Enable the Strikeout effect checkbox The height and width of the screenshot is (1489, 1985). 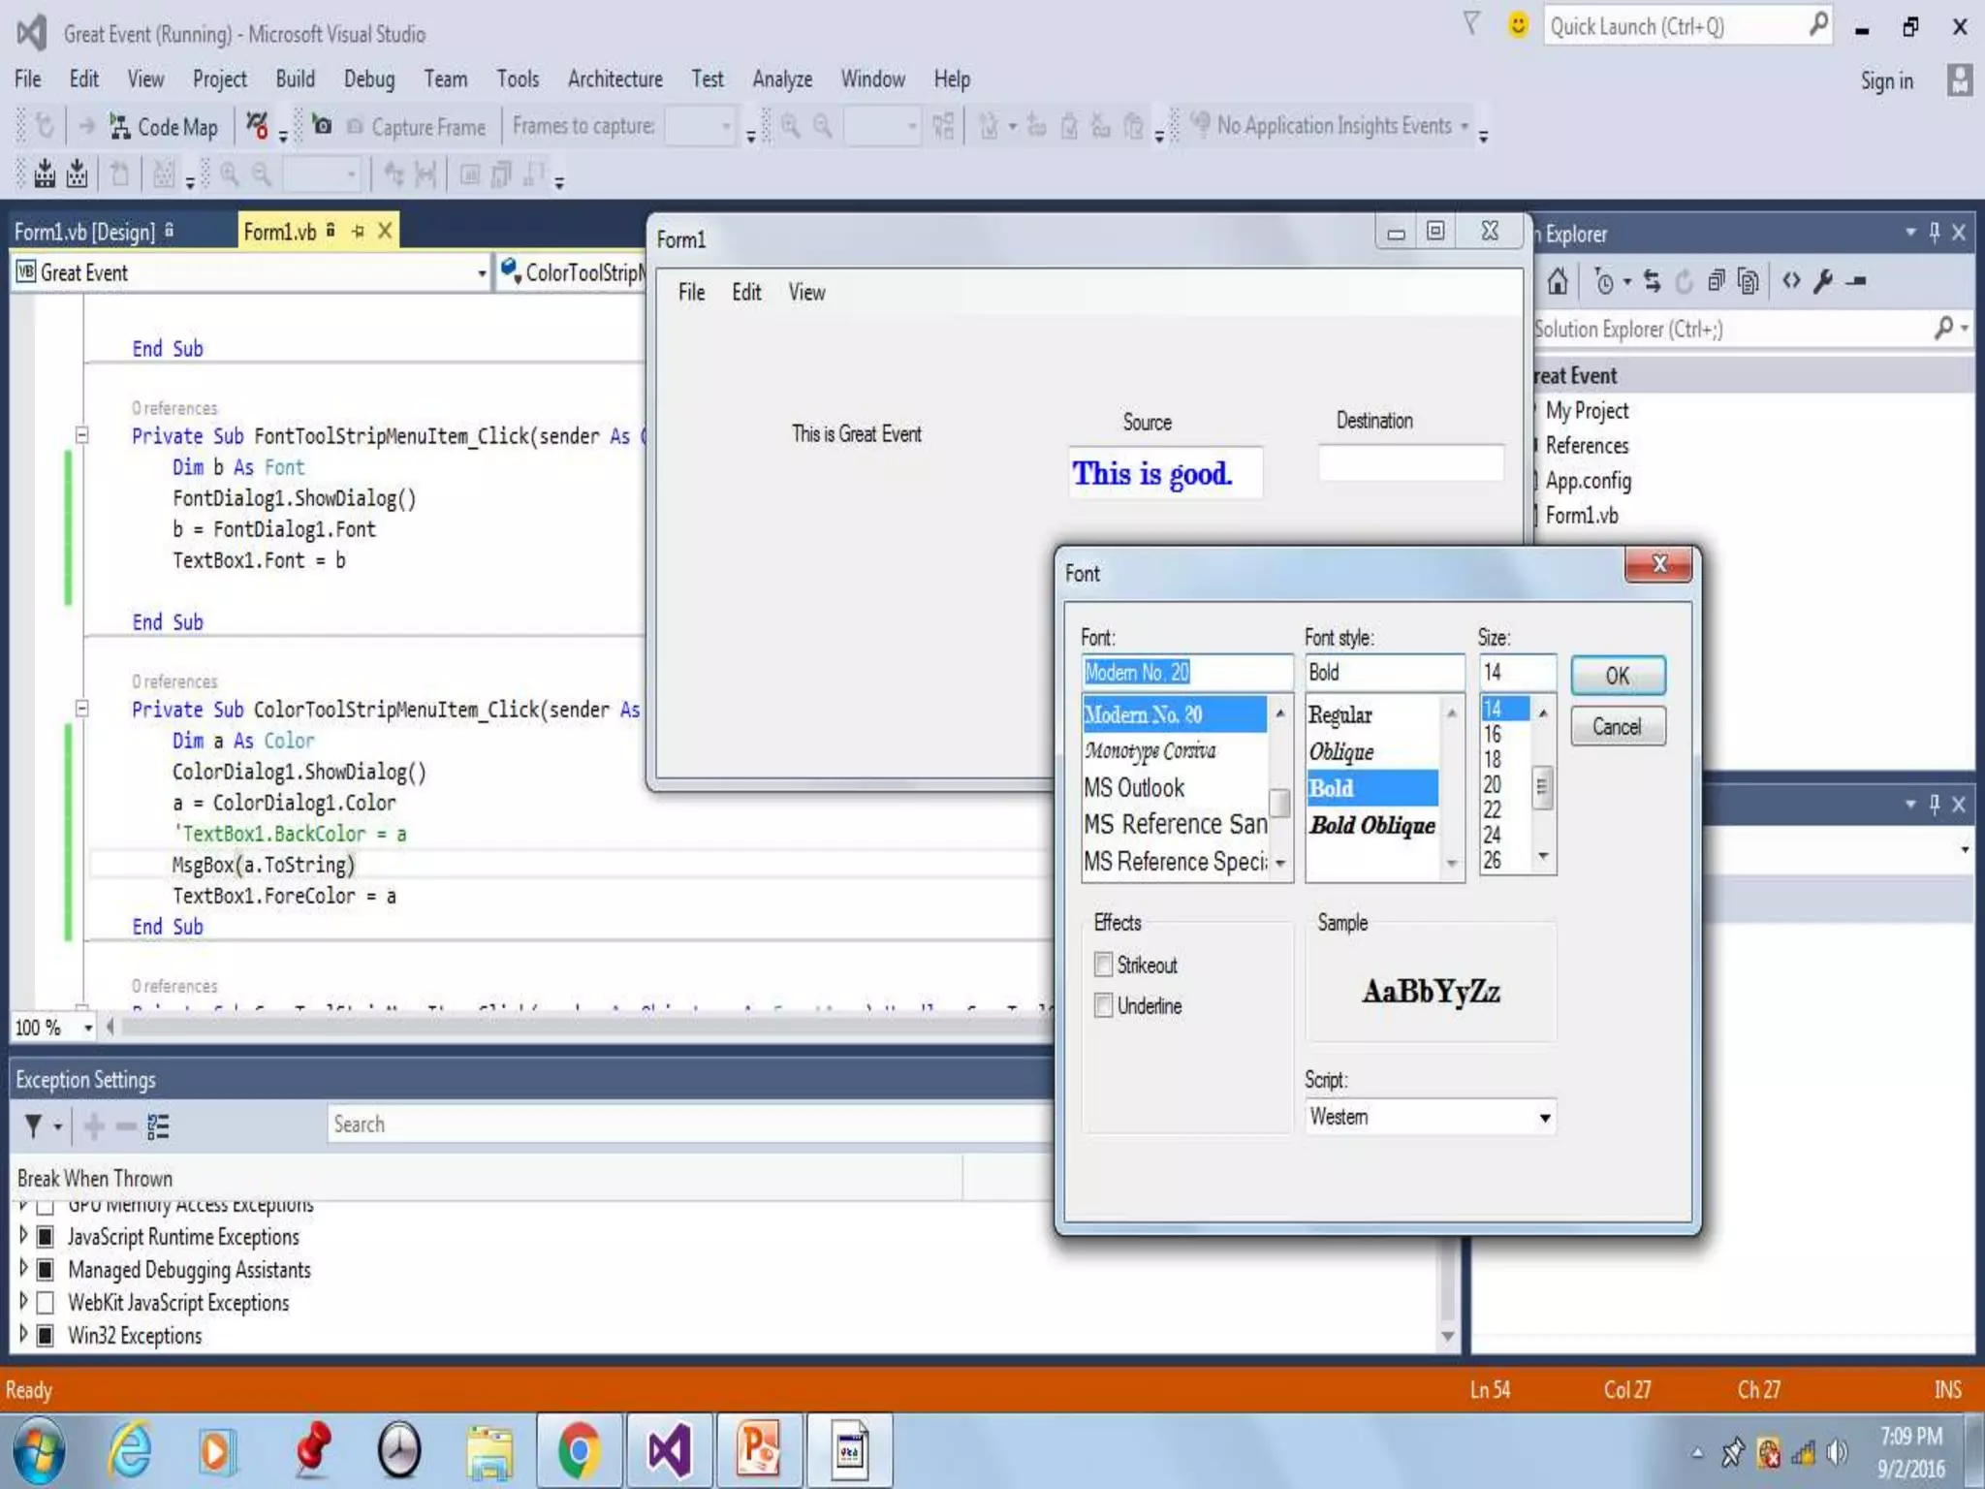coord(1103,965)
